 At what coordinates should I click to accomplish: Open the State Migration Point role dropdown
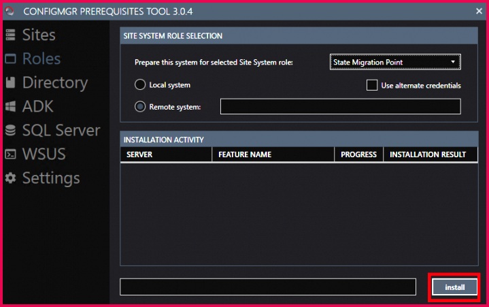click(395, 62)
